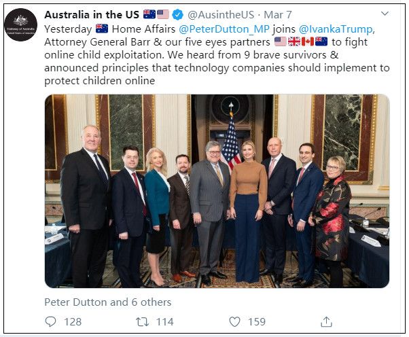View tagged people: Peter Dutton and 6 others
The height and width of the screenshot is (337, 409).
tap(108, 302)
